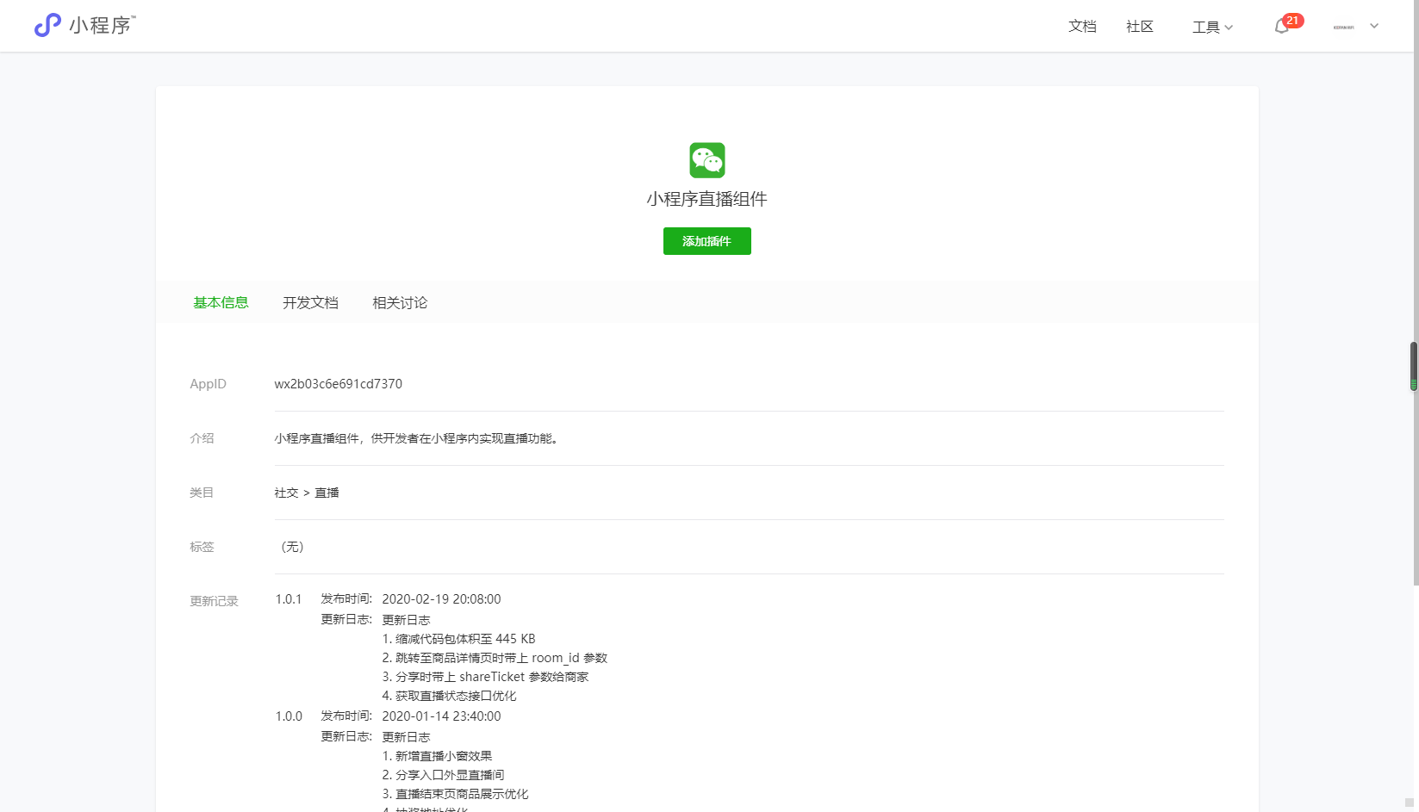1419x812 pixels.
Task: Click the account avatar in the header
Action: point(1343,27)
